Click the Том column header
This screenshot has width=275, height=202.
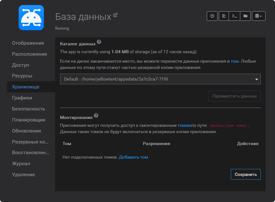[67, 143]
